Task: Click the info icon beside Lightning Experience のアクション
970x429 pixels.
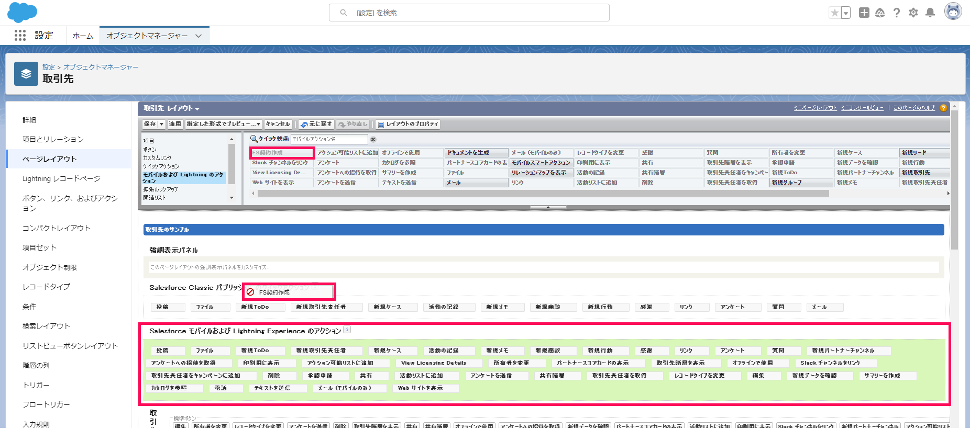Action: pyautogui.click(x=347, y=330)
